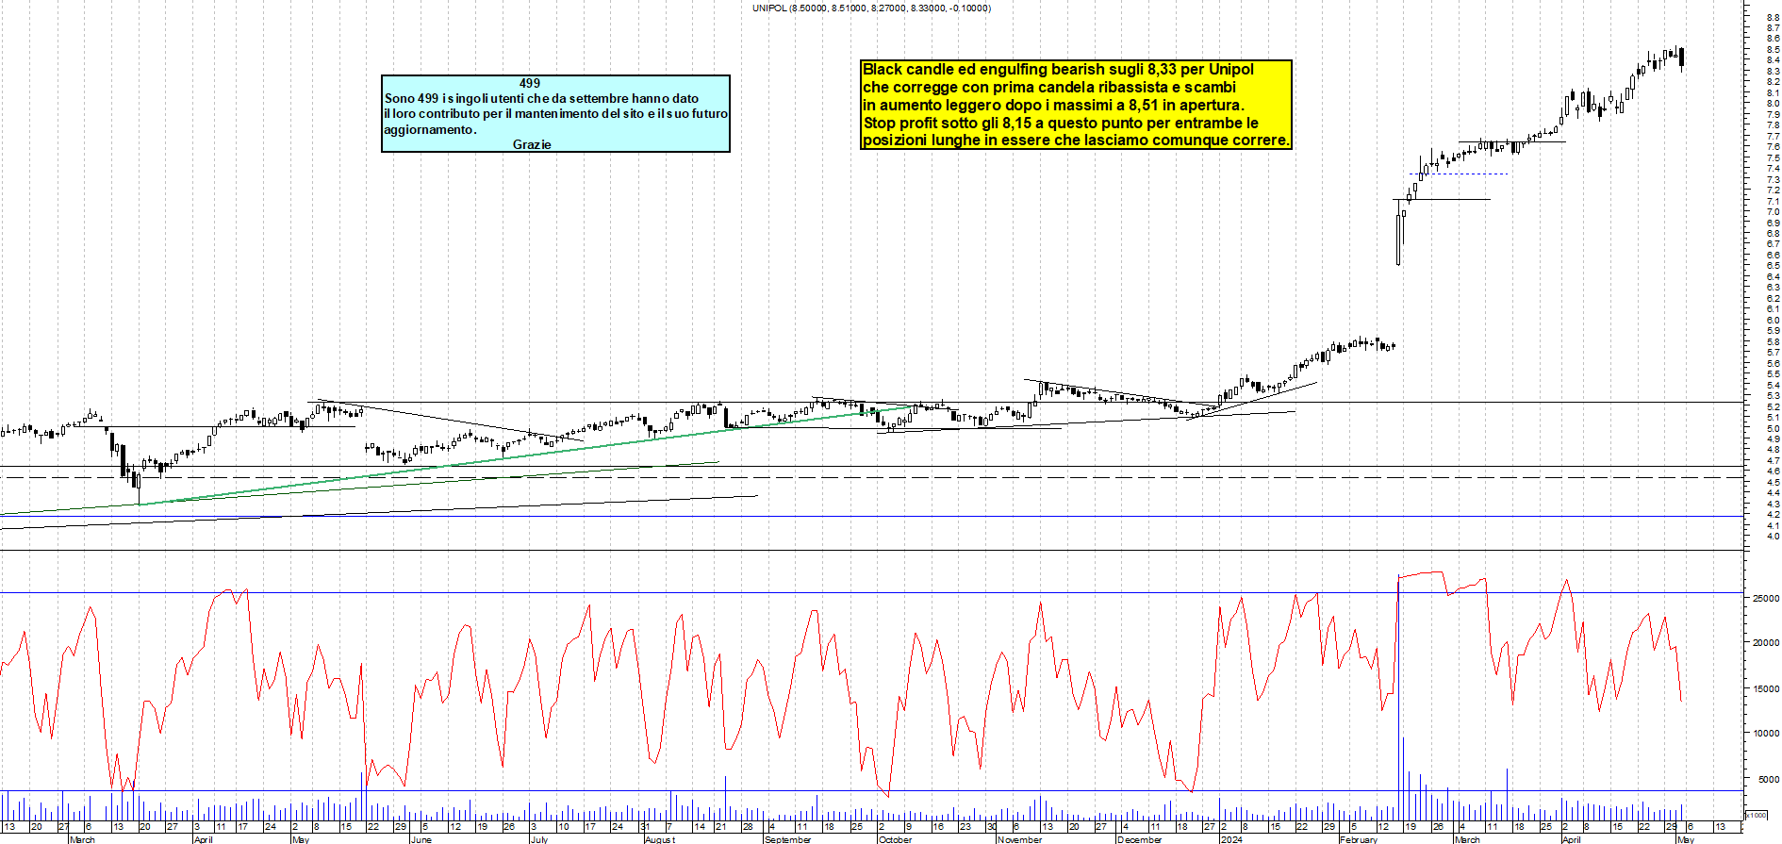Viewport: 1782px width, 844px height.
Task: Click the "5000" volume axis label
Action: (1769, 780)
